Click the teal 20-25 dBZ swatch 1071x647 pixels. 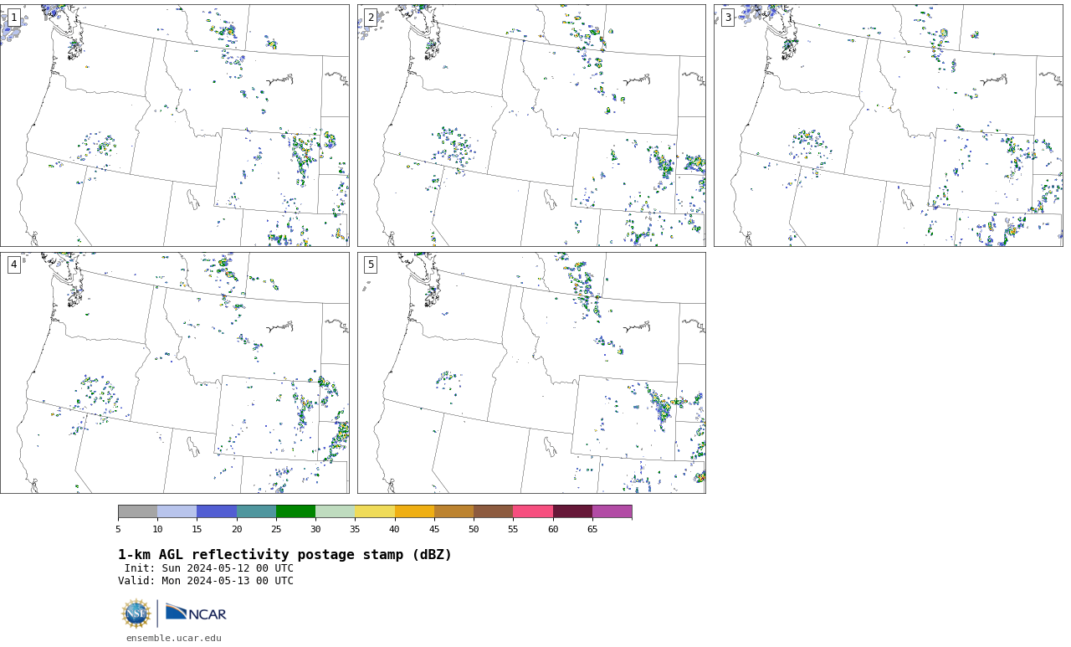(256, 511)
